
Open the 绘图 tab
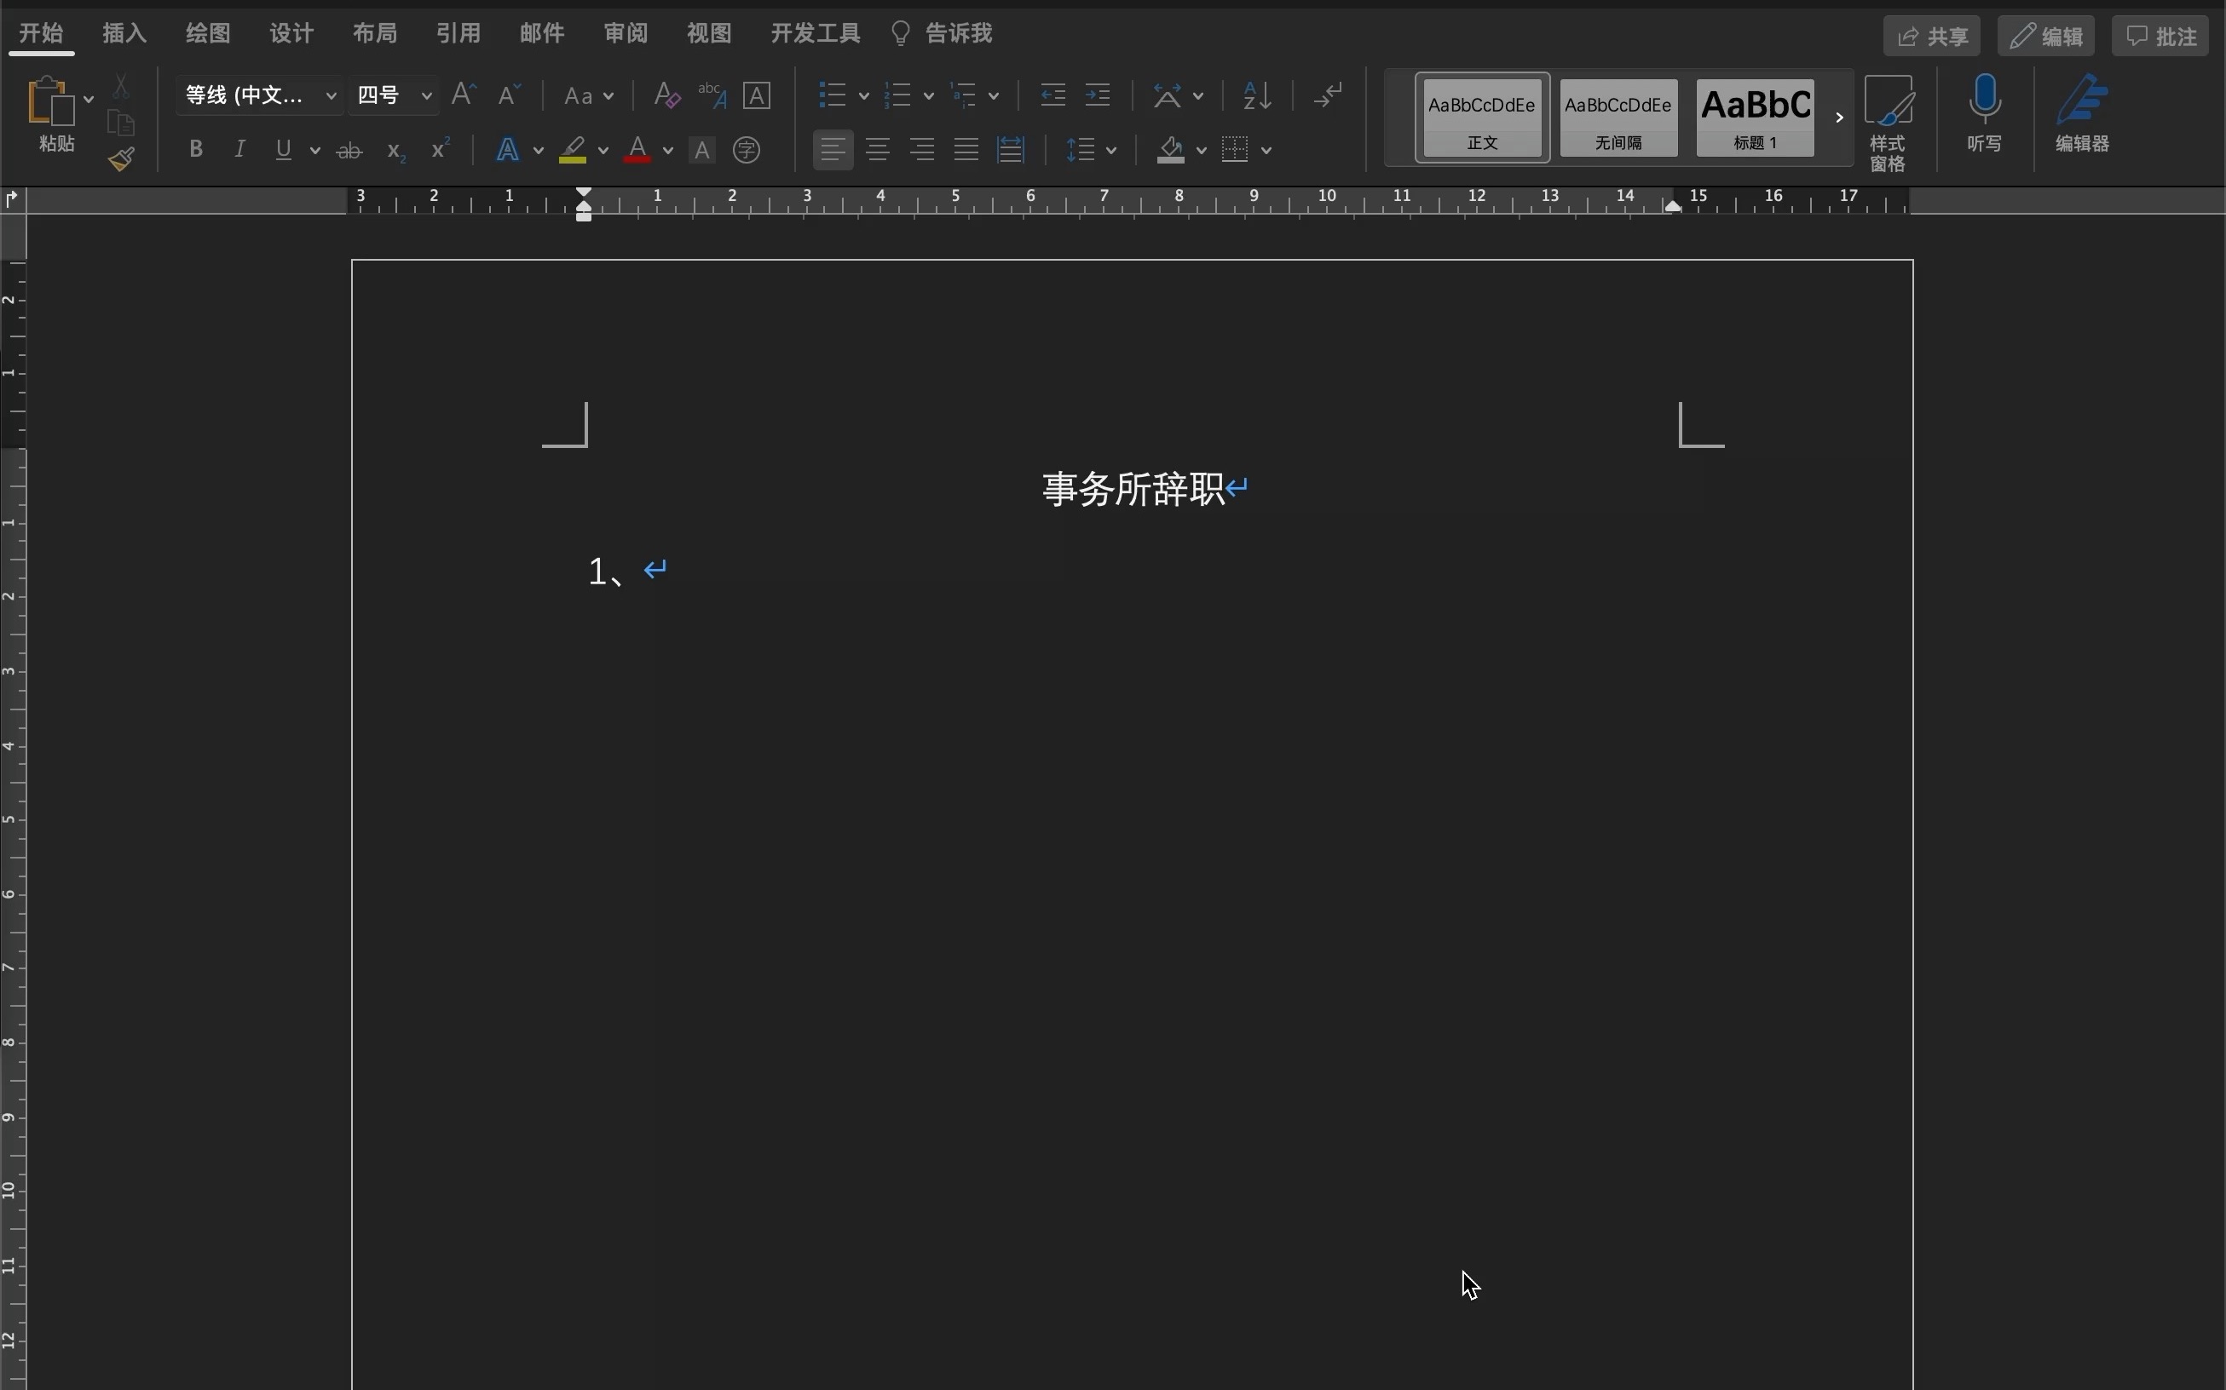coord(208,34)
